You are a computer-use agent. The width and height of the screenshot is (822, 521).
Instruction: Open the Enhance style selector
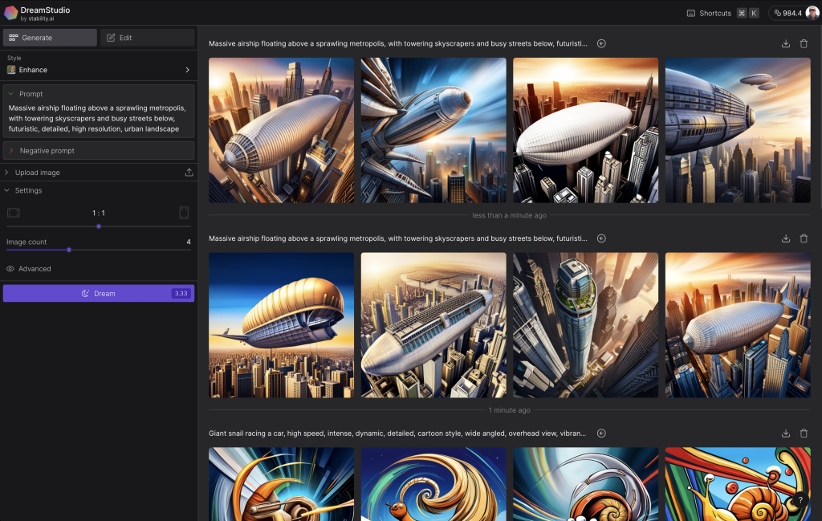99,70
